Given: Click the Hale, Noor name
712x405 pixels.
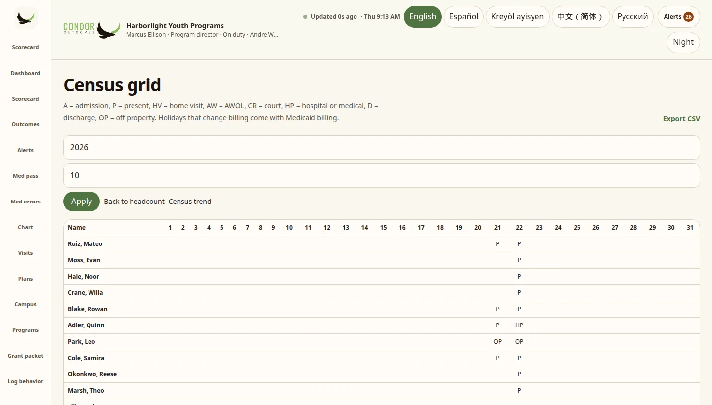Looking at the screenshot, I should pyautogui.click(x=84, y=277).
